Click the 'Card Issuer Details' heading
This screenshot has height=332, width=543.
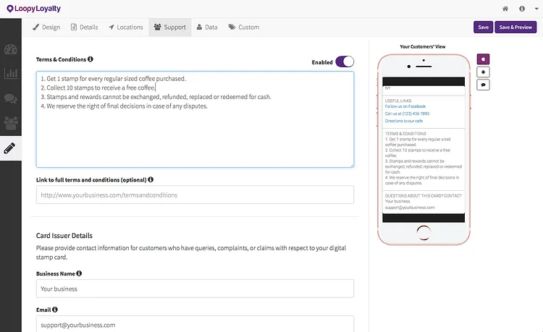(x=64, y=236)
